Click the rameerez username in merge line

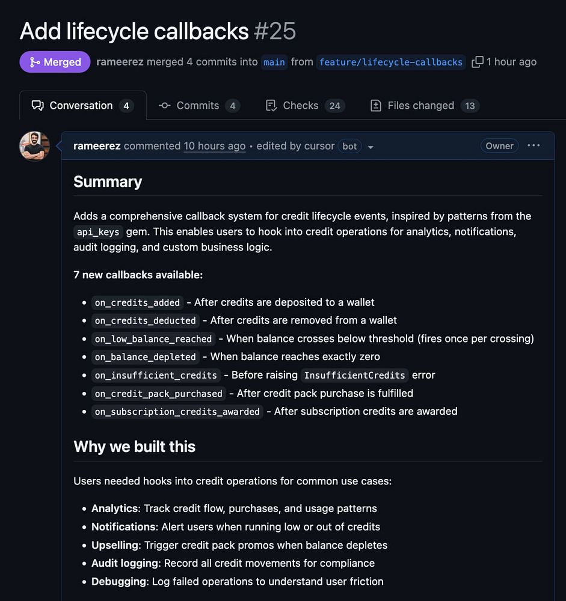120,62
